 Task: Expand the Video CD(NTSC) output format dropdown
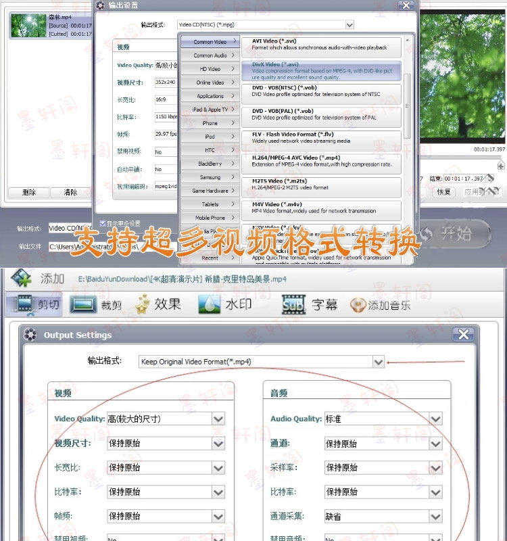click(x=349, y=25)
